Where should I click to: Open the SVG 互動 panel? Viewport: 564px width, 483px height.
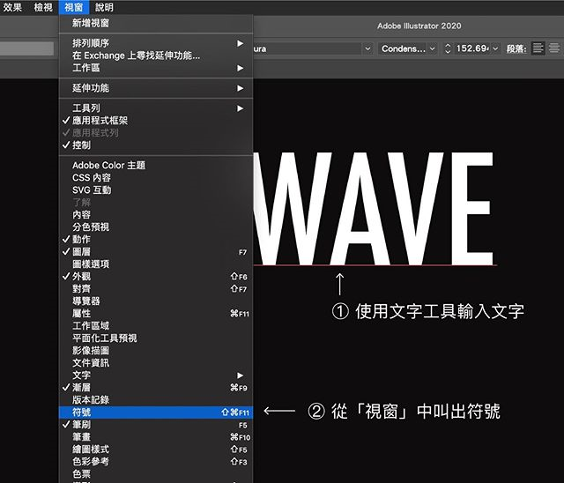click(156, 189)
